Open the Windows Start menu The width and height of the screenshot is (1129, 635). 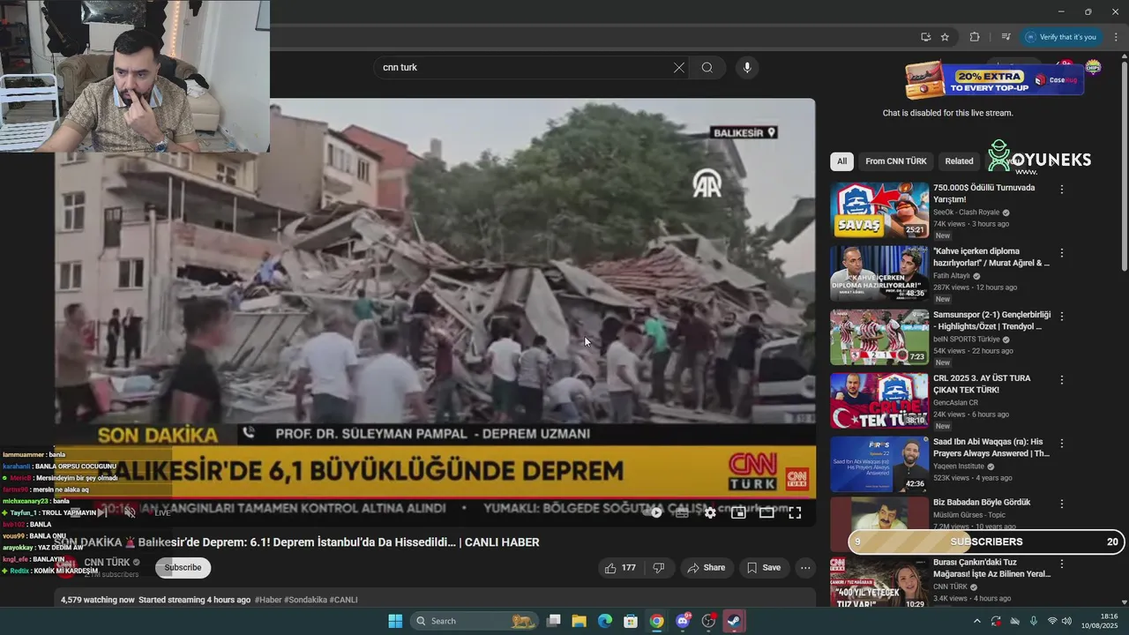[395, 621]
